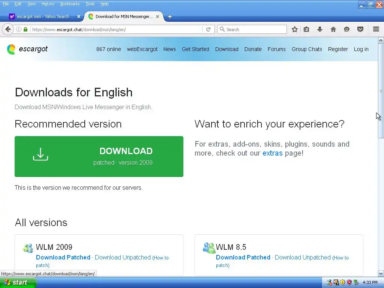This screenshot has width=384, height=288.
Task: Save to Pocket icon in toolbar
Action: [360, 29]
